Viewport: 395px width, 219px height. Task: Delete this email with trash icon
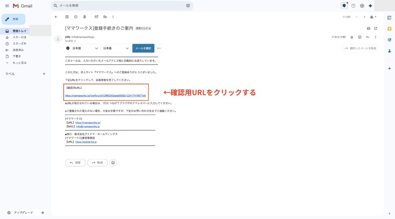coord(84,17)
